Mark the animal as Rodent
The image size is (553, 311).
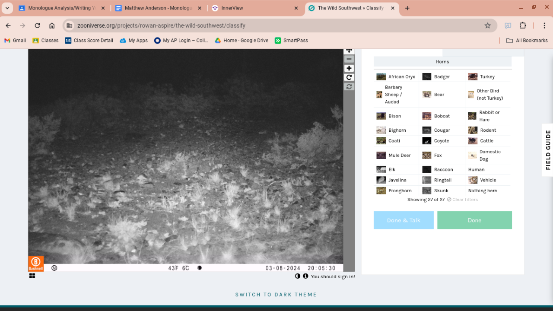pos(488,130)
